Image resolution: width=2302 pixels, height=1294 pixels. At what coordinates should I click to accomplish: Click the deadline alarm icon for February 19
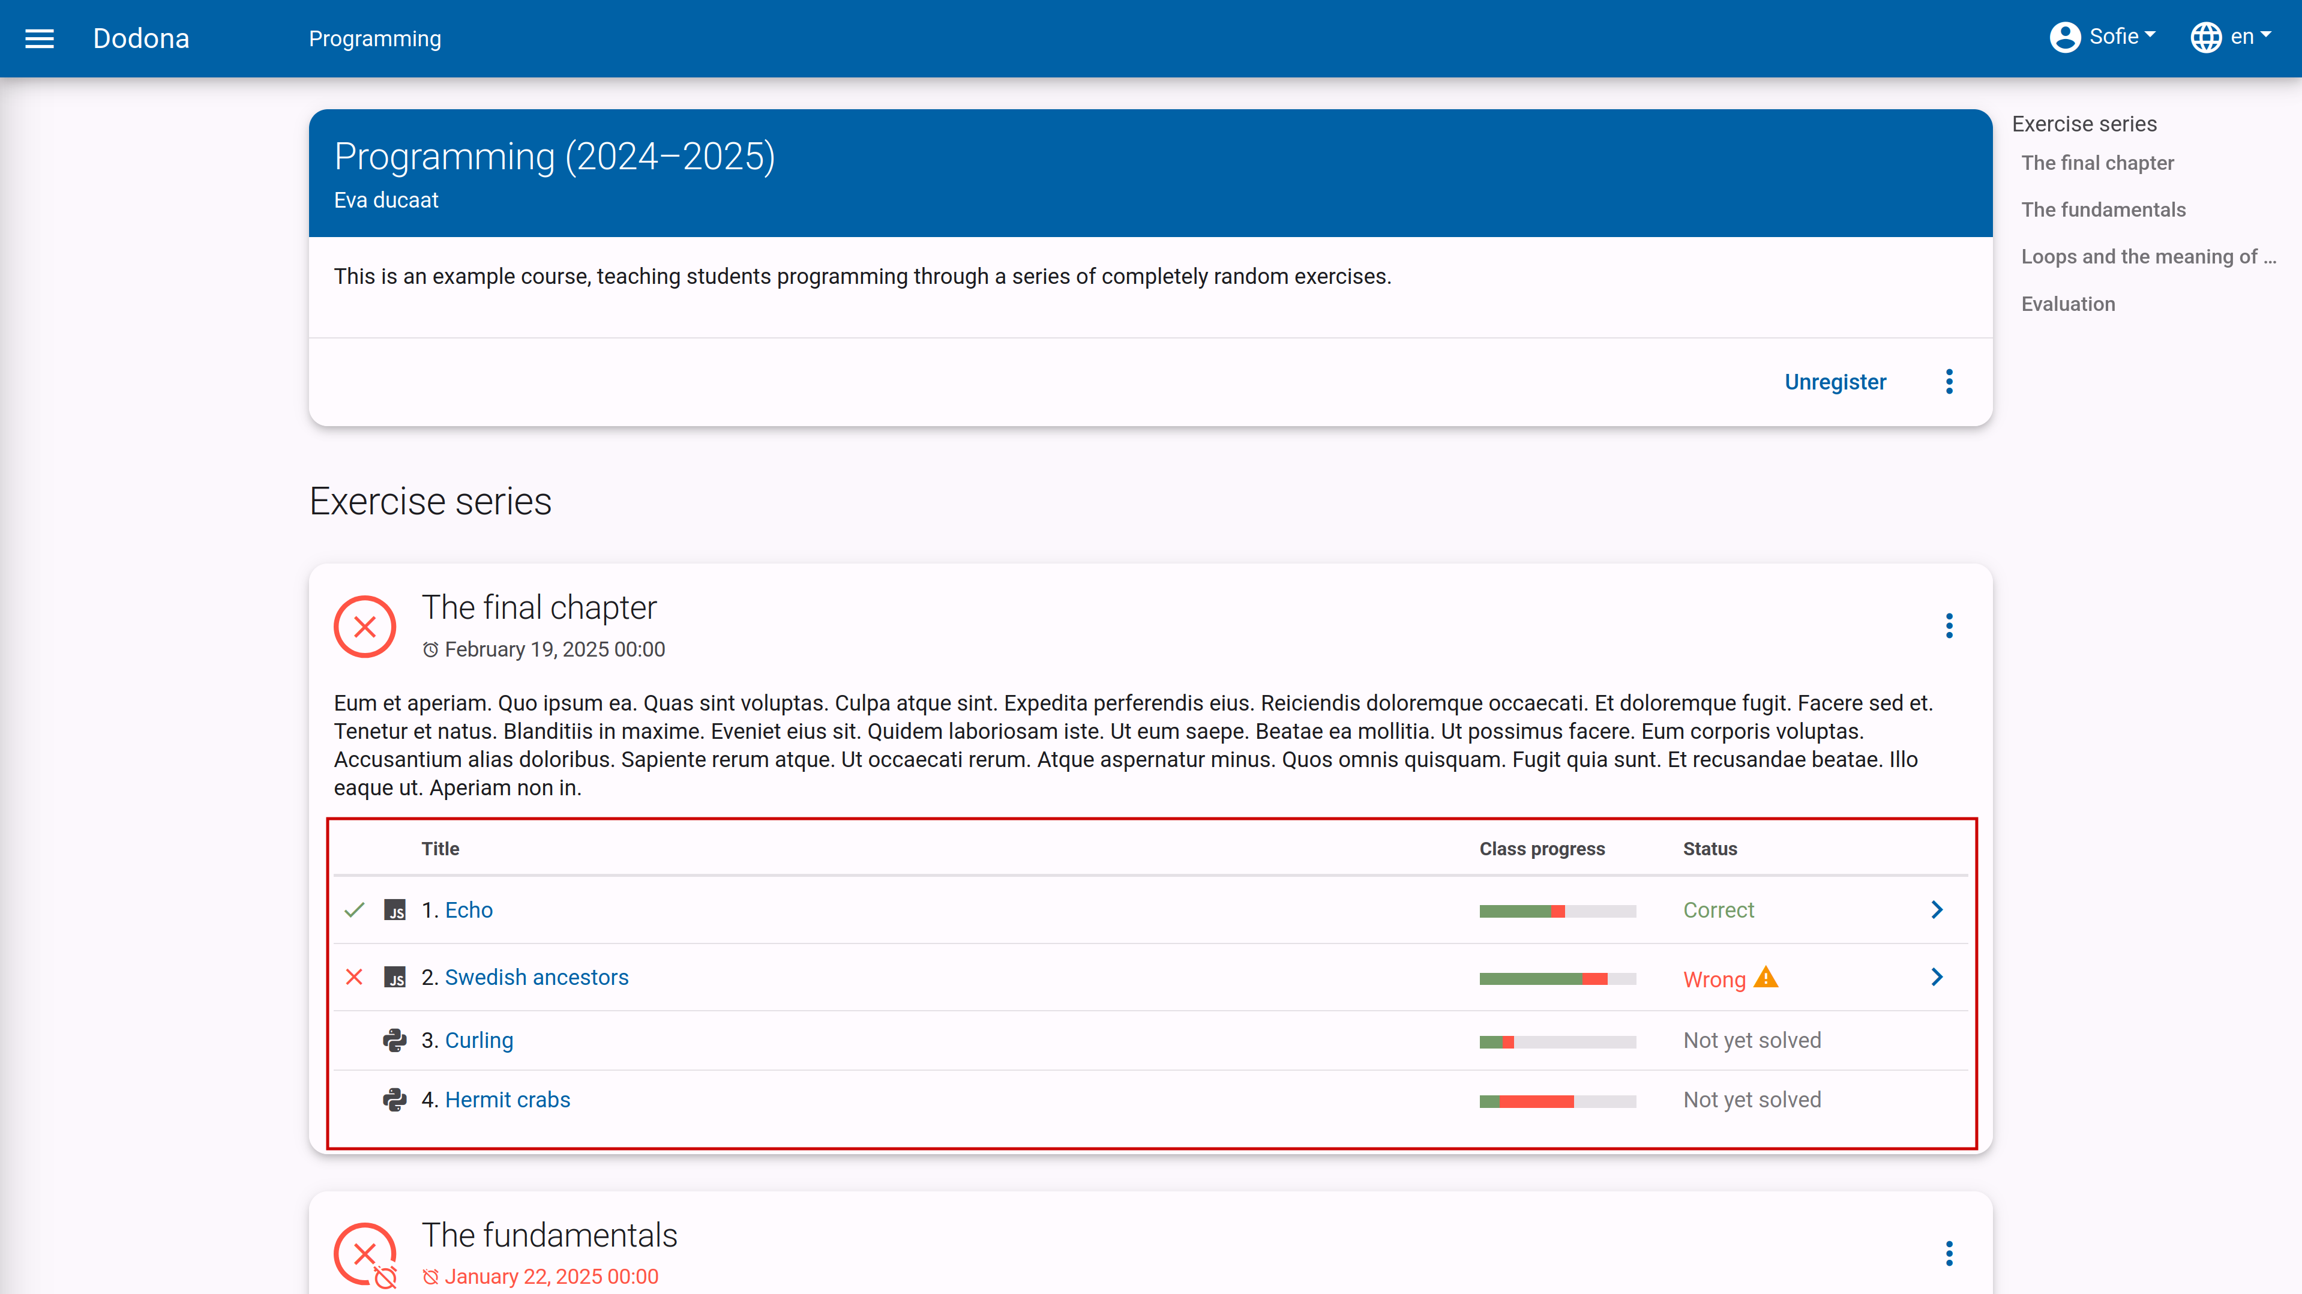pyautogui.click(x=431, y=649)
